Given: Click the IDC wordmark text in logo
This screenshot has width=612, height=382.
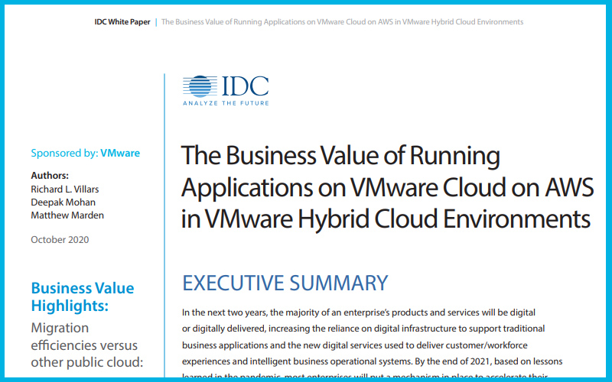Looking at the screenshot, I should pyautogui.click(x=243, y=86).
